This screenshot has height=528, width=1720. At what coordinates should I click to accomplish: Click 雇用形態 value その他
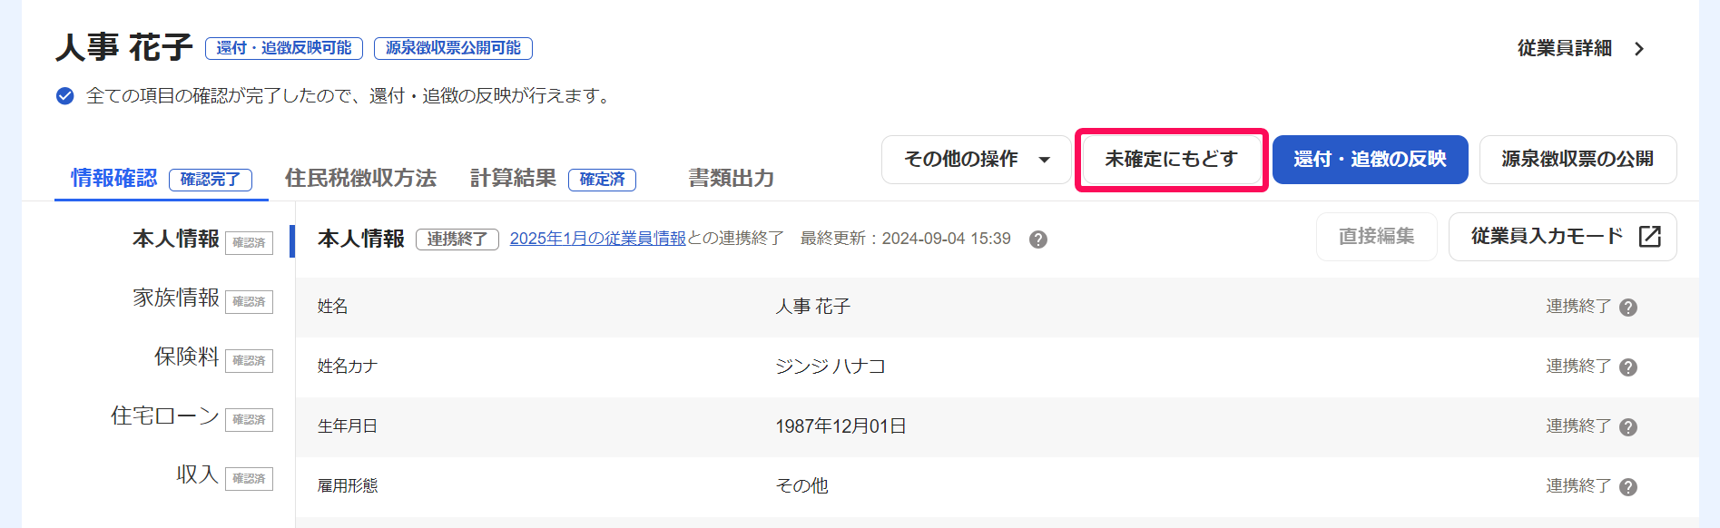(x=801, y=486)
